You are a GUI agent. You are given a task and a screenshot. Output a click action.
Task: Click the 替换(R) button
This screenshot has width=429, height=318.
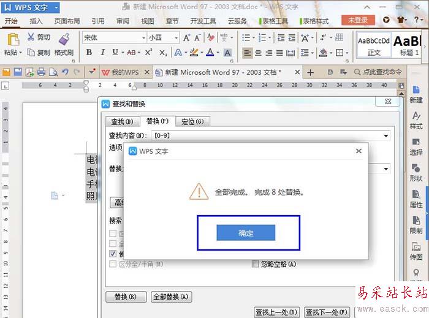(126, 297)
